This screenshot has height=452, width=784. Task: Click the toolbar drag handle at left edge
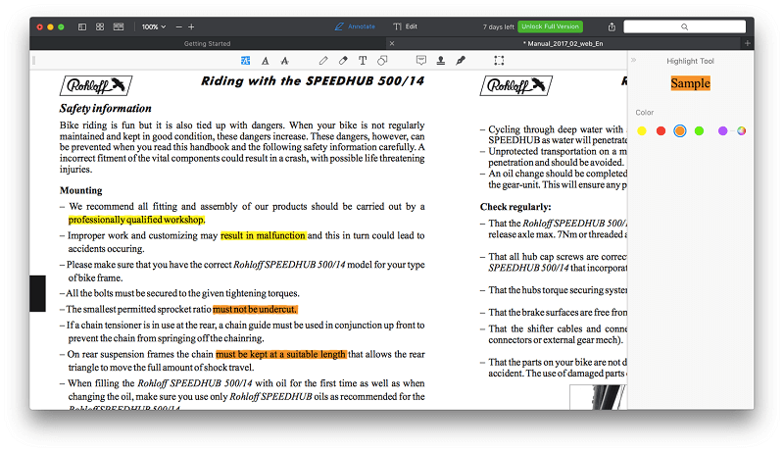33,61
